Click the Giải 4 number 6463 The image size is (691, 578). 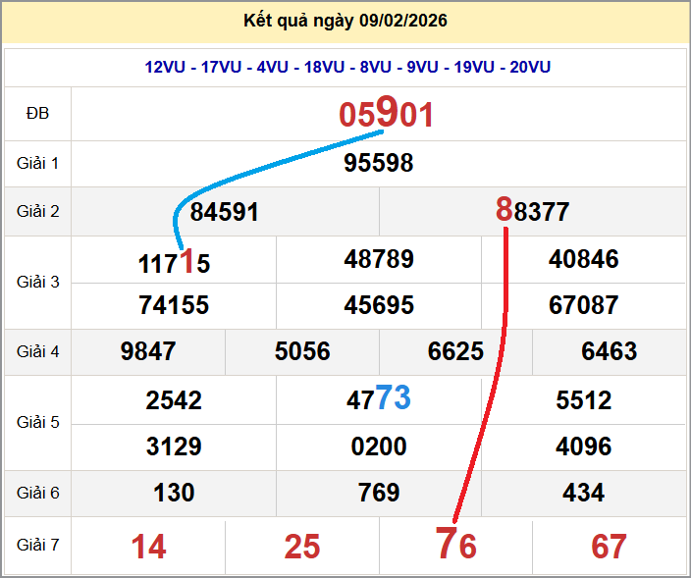(x=609, y=351)
